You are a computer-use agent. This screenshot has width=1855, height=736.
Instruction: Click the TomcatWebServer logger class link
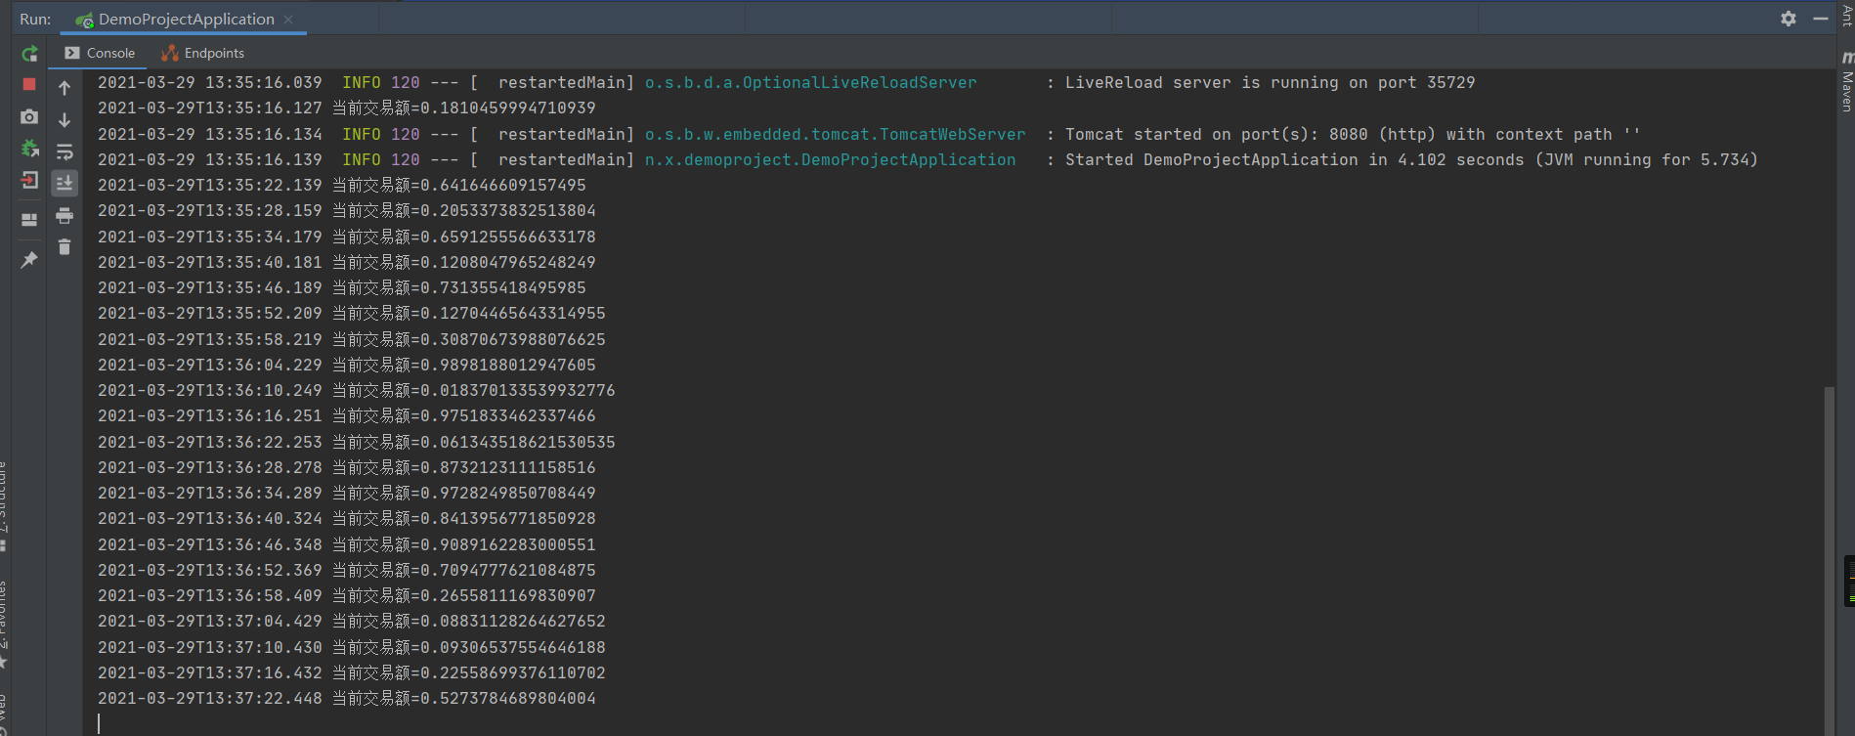coord(835,135)
